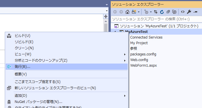Open Properties with the wrench icon
This screenshot has height=108, width=202.
tap(189, 12)
